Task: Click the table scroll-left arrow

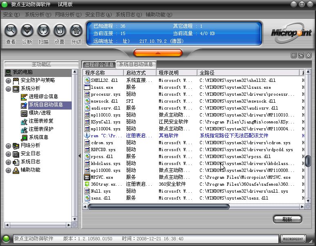Action: click(85, 206)
